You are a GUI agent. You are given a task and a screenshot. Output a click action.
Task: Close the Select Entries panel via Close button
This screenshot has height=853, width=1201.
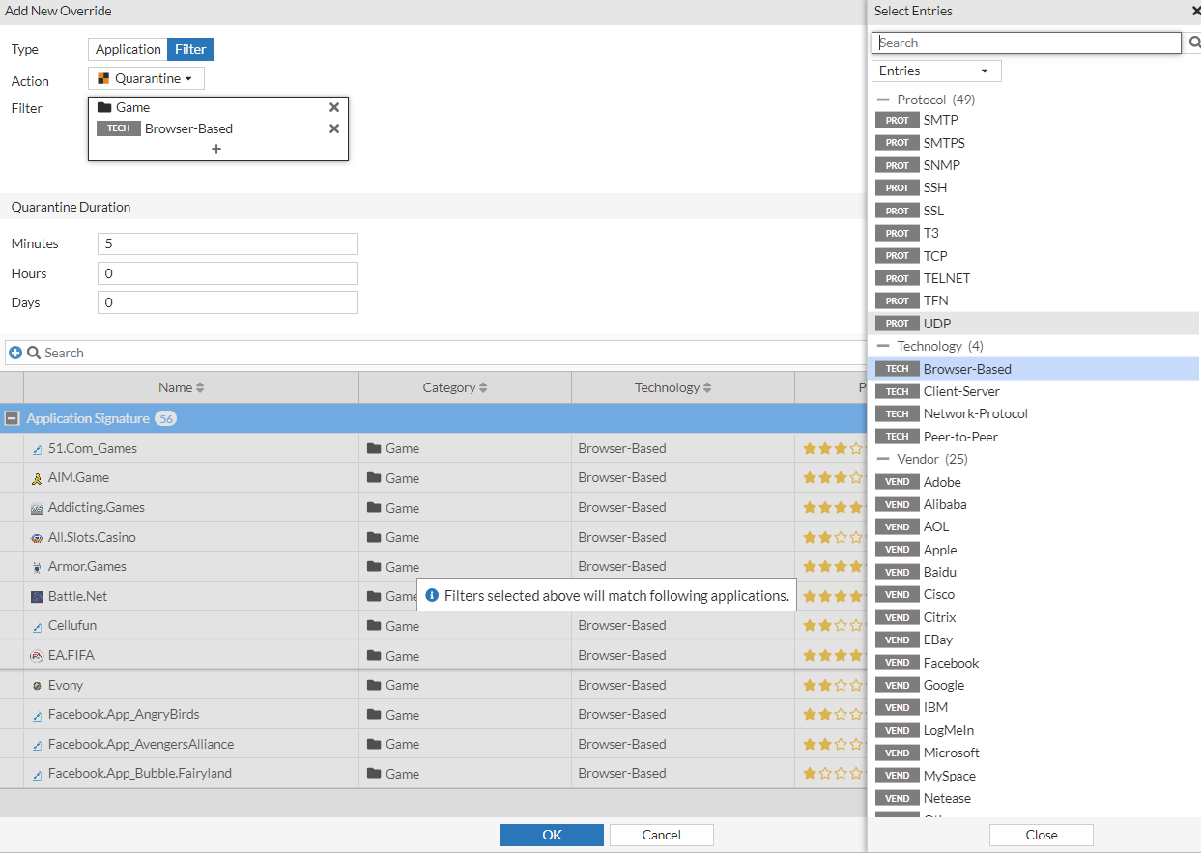[x=1041, y=835]
